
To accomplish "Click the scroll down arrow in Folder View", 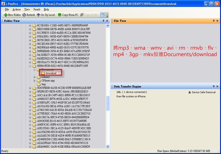I will [x=108, y=146].
